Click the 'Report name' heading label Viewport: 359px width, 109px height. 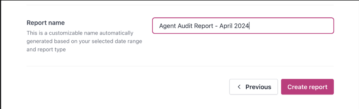click(46, 23)
